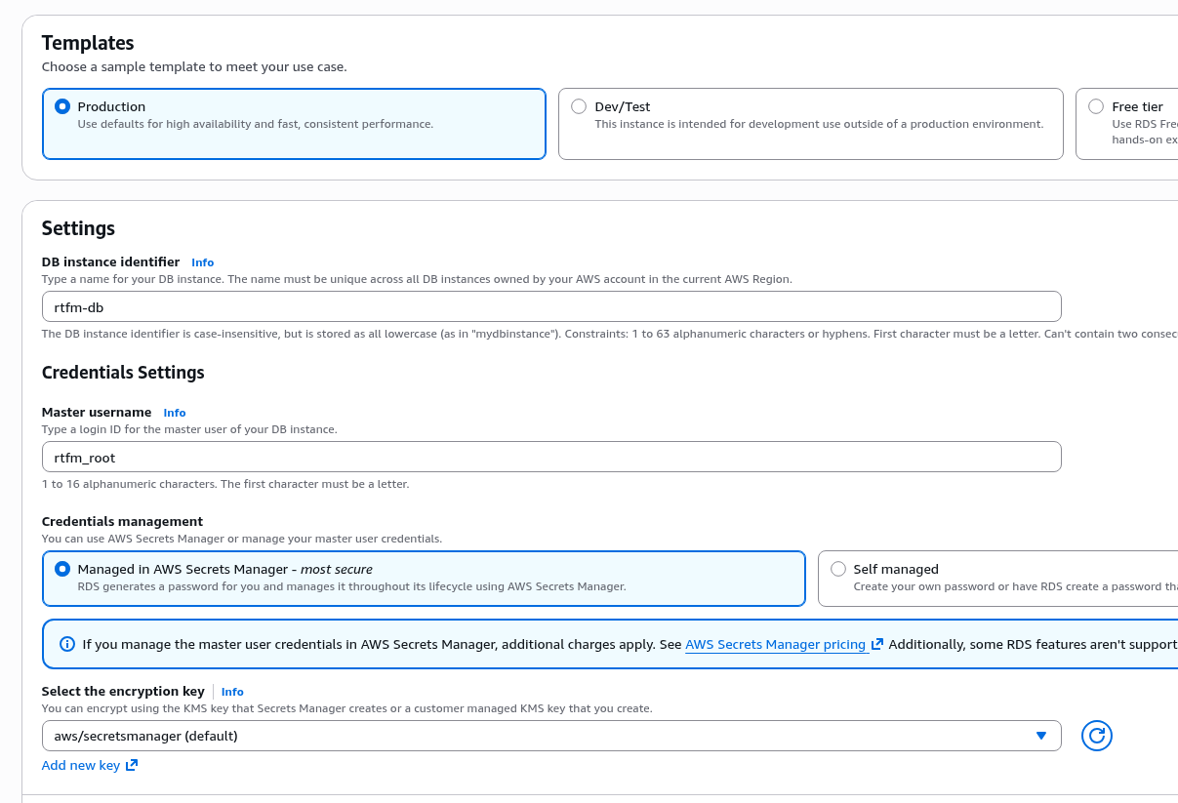
Task: Open Info link next to Master username
Action: click(174, 413)
